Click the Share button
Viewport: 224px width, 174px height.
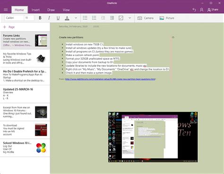213,10
